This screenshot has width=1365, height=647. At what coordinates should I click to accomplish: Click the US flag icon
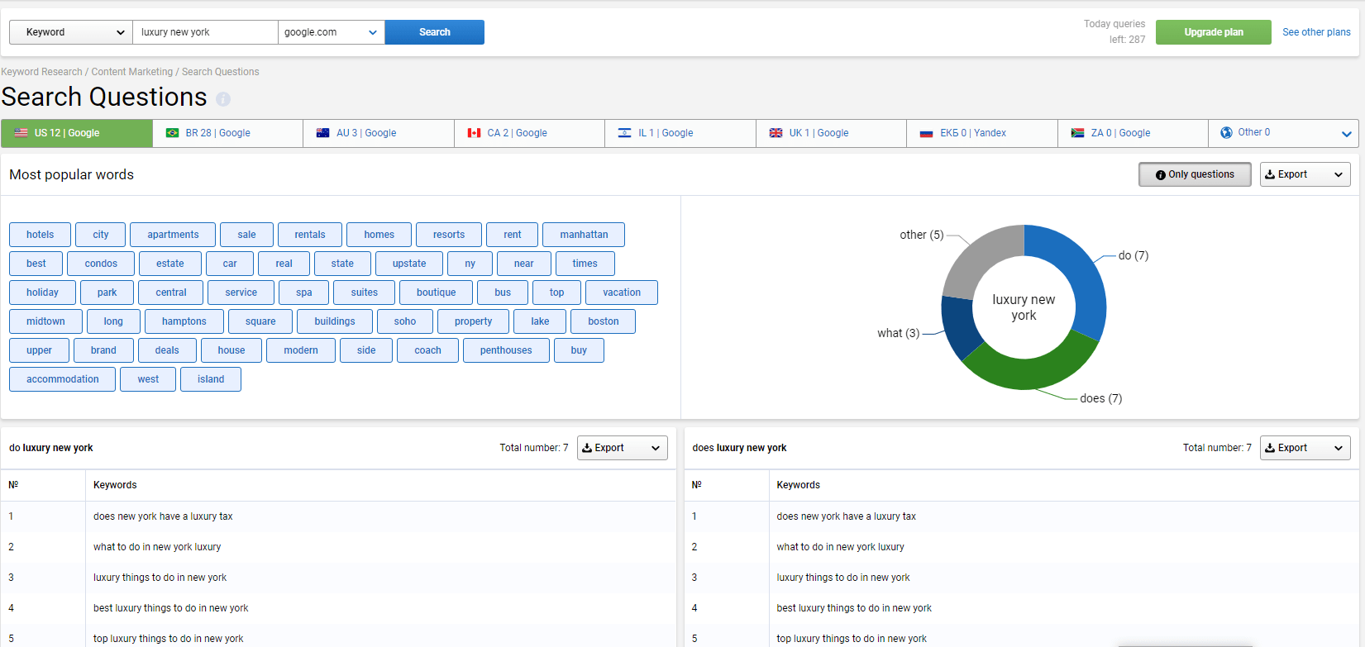click(x=21, y=133)
